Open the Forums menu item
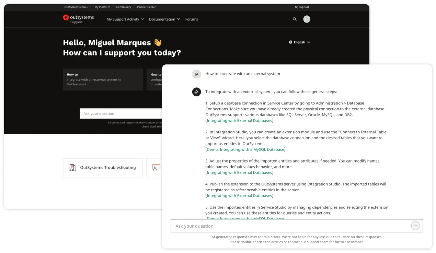The height and width of the screenshot is (253, 436). (192, 19)
